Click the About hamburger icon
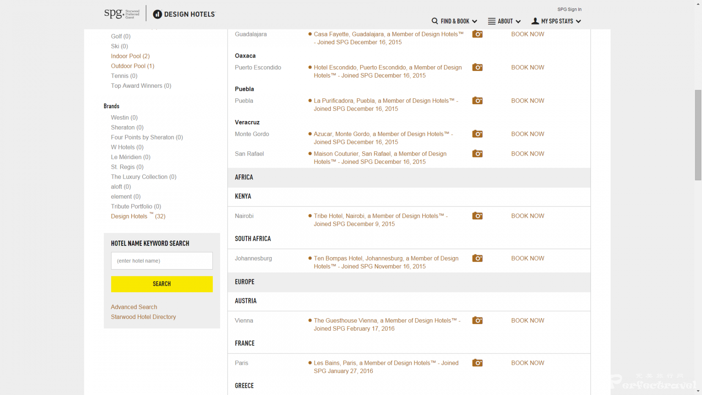The height and width of the screenshot is (395, 702). [x=492, y=21]
